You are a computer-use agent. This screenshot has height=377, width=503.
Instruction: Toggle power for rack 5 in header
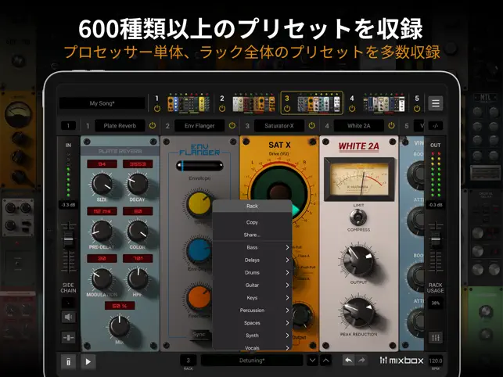[x=417, y=109]
